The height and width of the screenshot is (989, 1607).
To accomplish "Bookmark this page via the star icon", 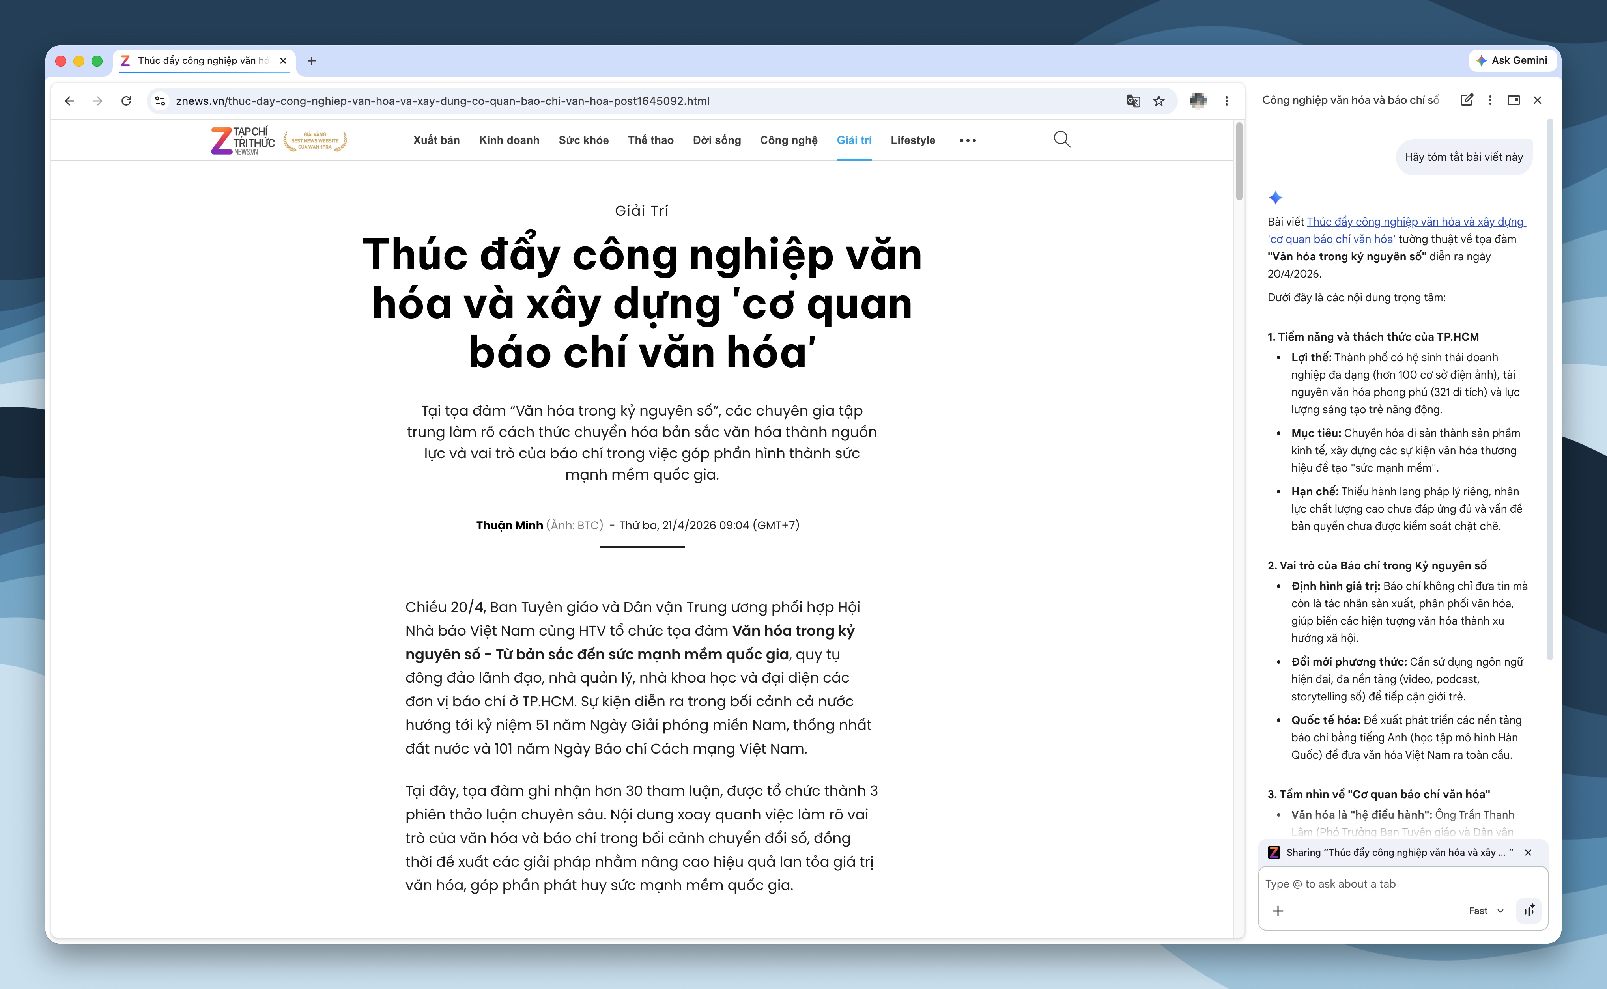I will click(x=1158, y=101).
